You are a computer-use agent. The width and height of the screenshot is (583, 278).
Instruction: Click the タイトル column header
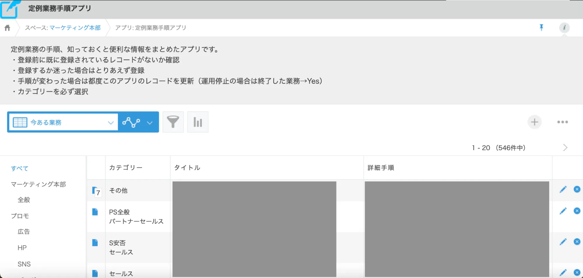tap(187, 167)
